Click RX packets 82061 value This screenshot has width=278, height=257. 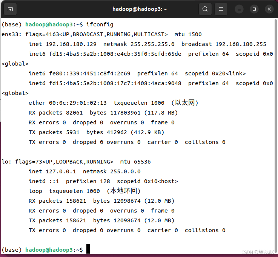tap(74, 113)
